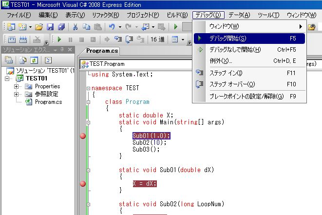Select ブレークポイントの設定/解除(G) menu item
The image size is (322, 215).
click(x=249, y=96)
